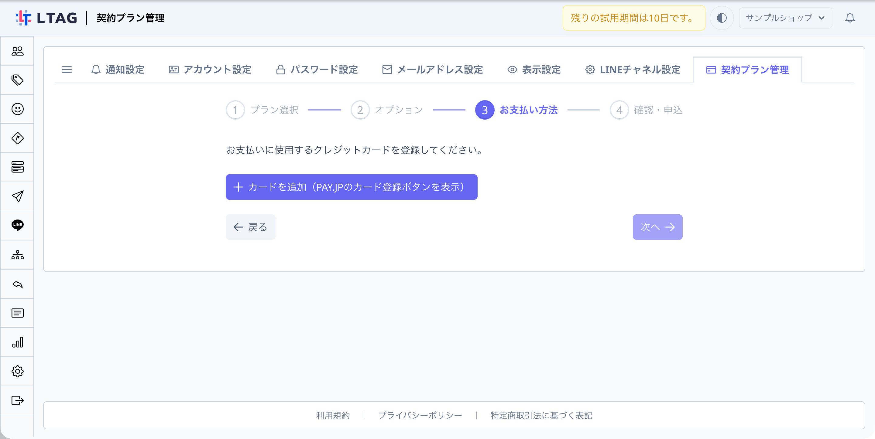Open the text list sidebar icon

point(17,313)
